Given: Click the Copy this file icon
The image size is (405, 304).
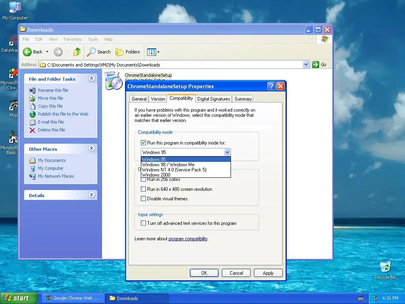Looking at the screenshot, I should tap(32, 106).
